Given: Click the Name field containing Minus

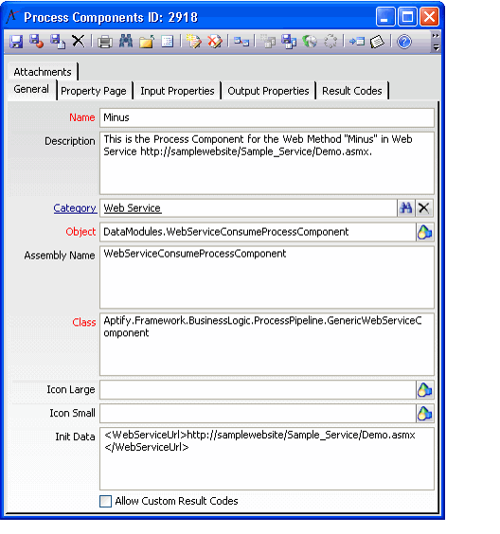Looking at the screenshot, I should pos(267,117).
